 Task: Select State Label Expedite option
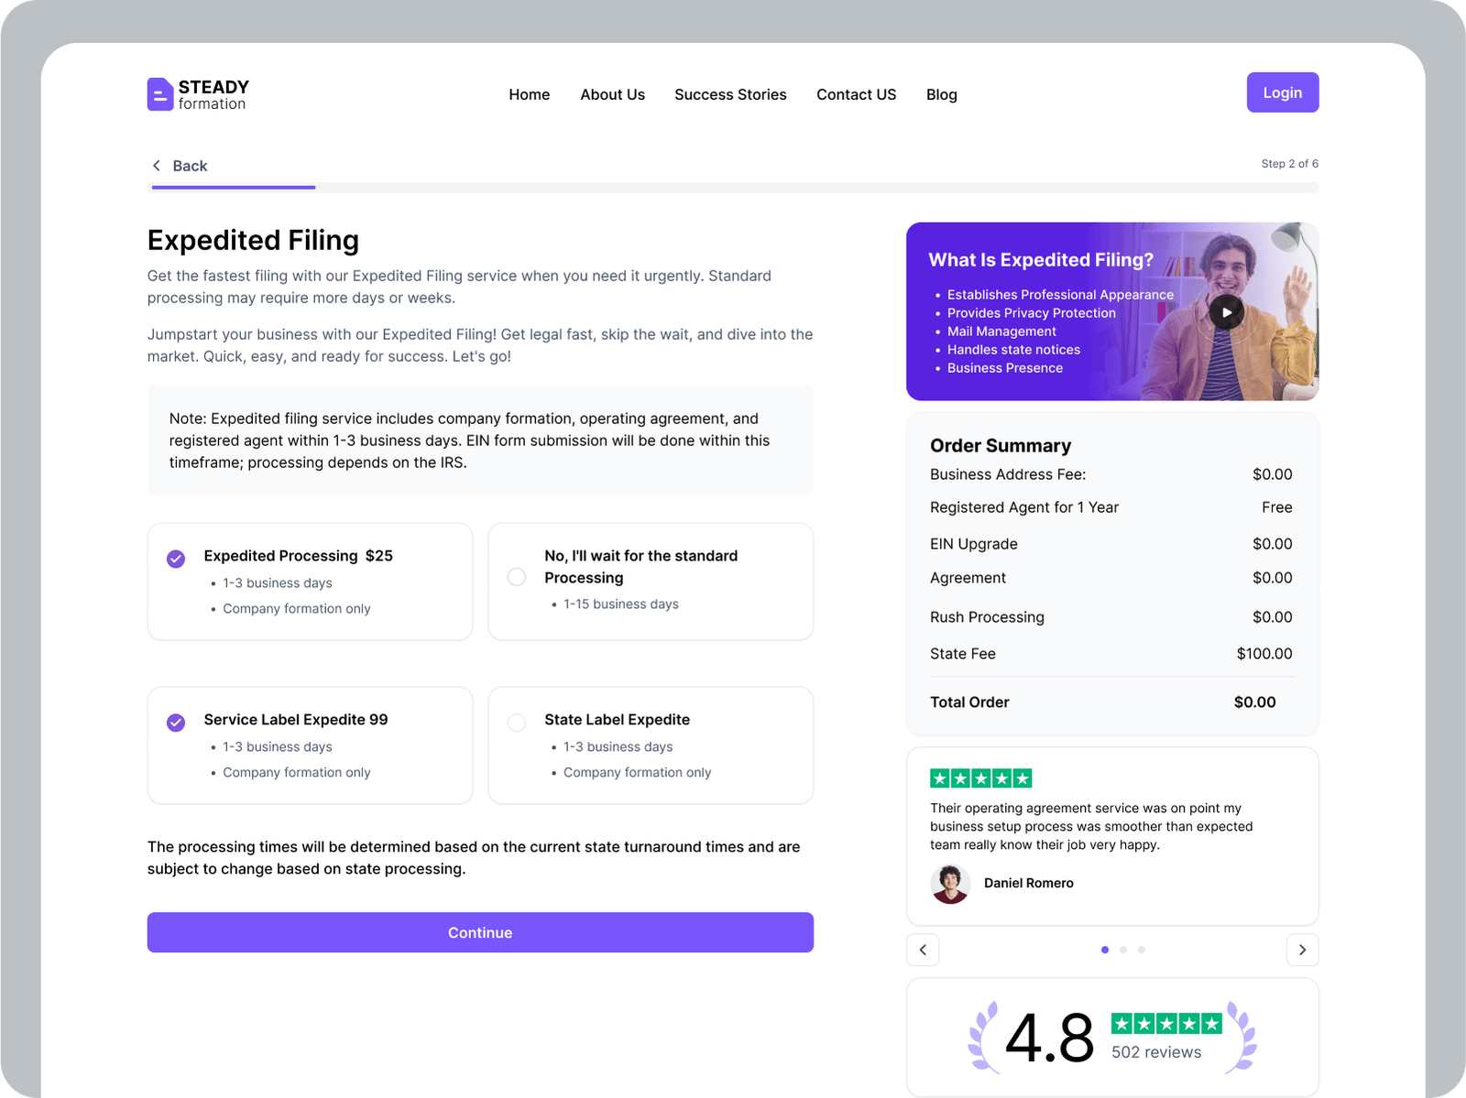517,723
